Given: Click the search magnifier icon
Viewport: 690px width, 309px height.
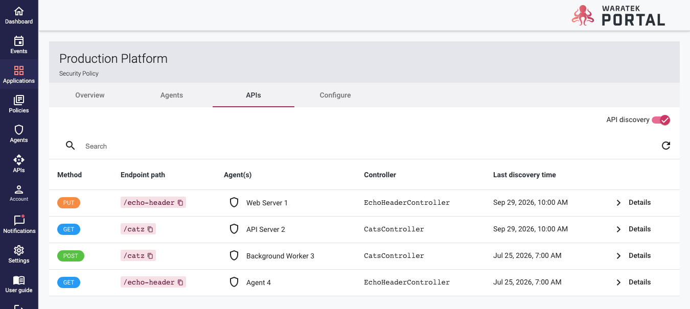Looking at the screenshot, I should 71,146.
